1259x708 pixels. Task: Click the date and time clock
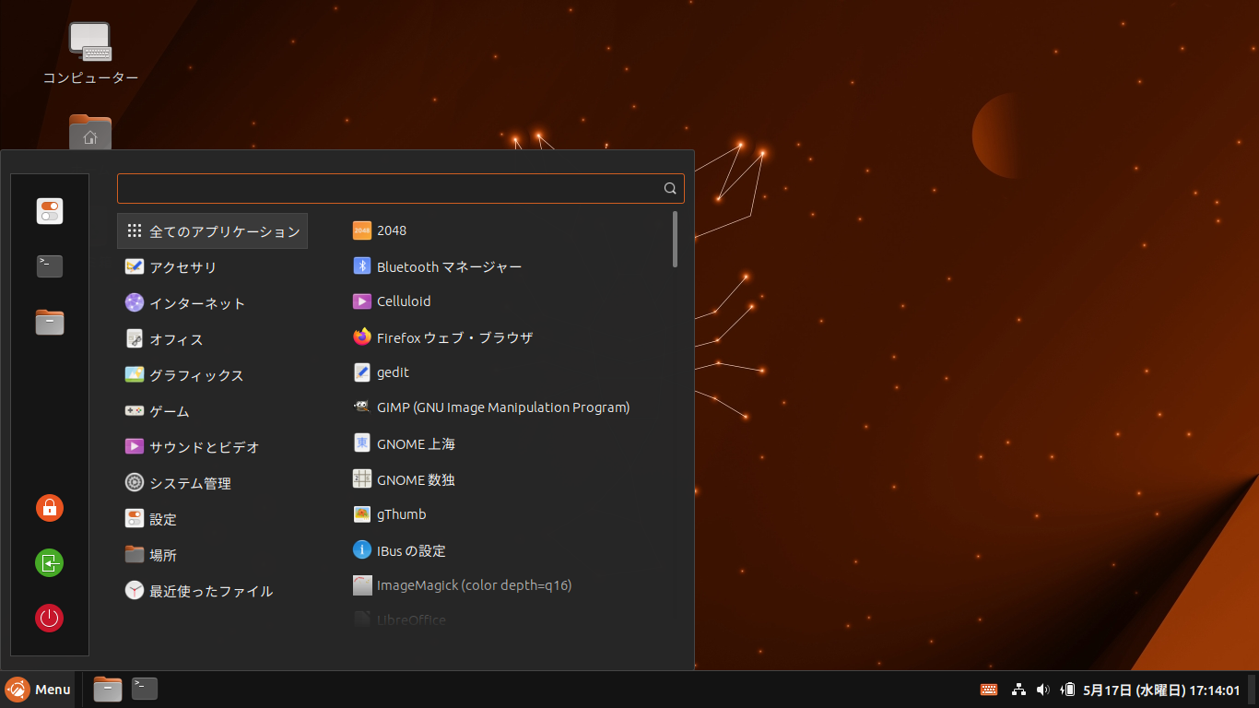click(1161, 690)
